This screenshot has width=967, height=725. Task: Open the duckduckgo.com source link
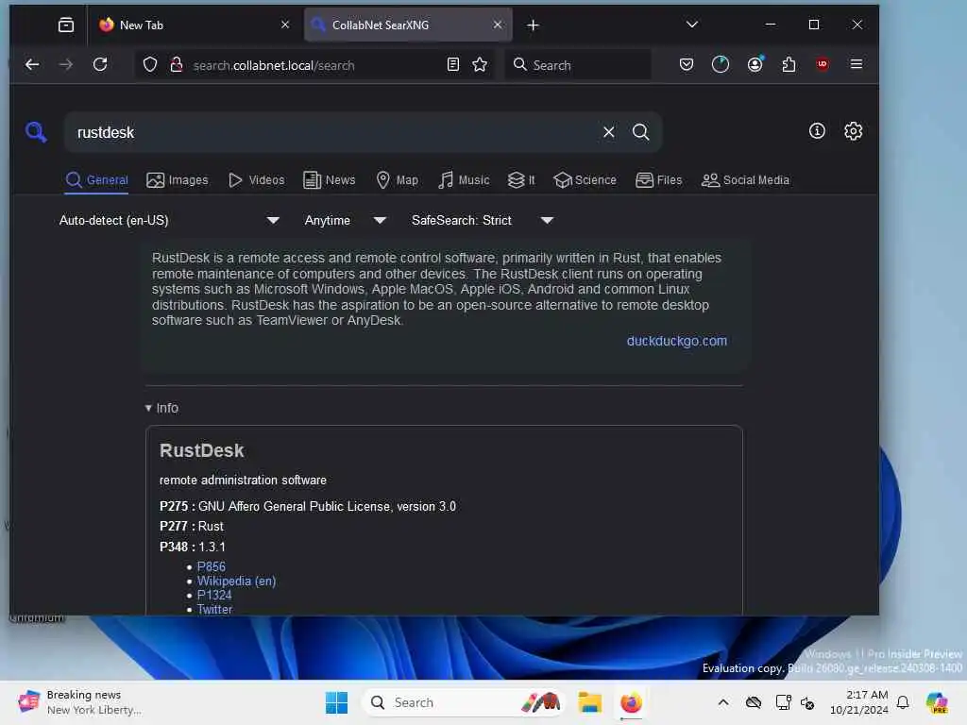(676, 341)
